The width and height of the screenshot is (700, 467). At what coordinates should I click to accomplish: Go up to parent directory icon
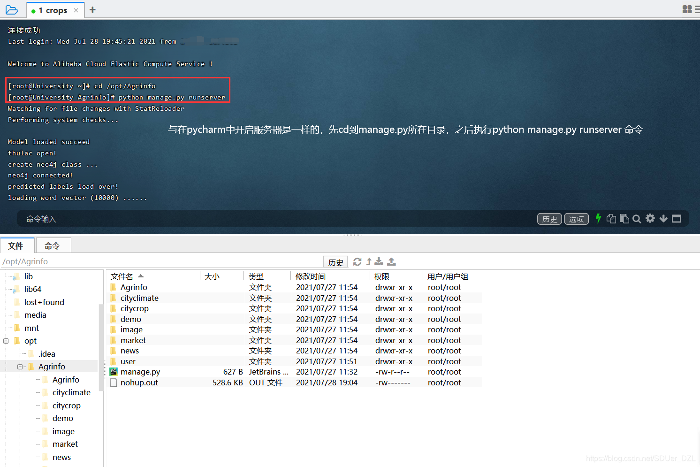click(369, 261)
